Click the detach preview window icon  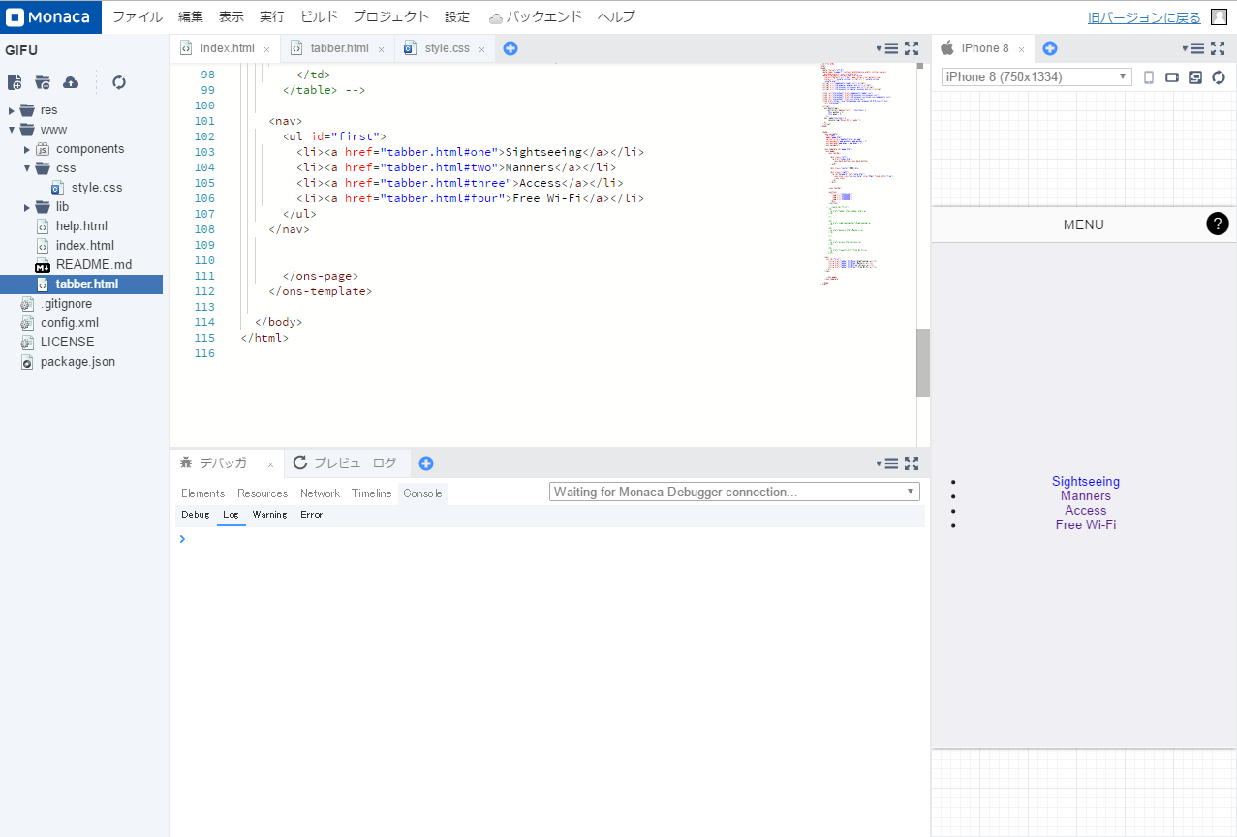coord(1195,77)
